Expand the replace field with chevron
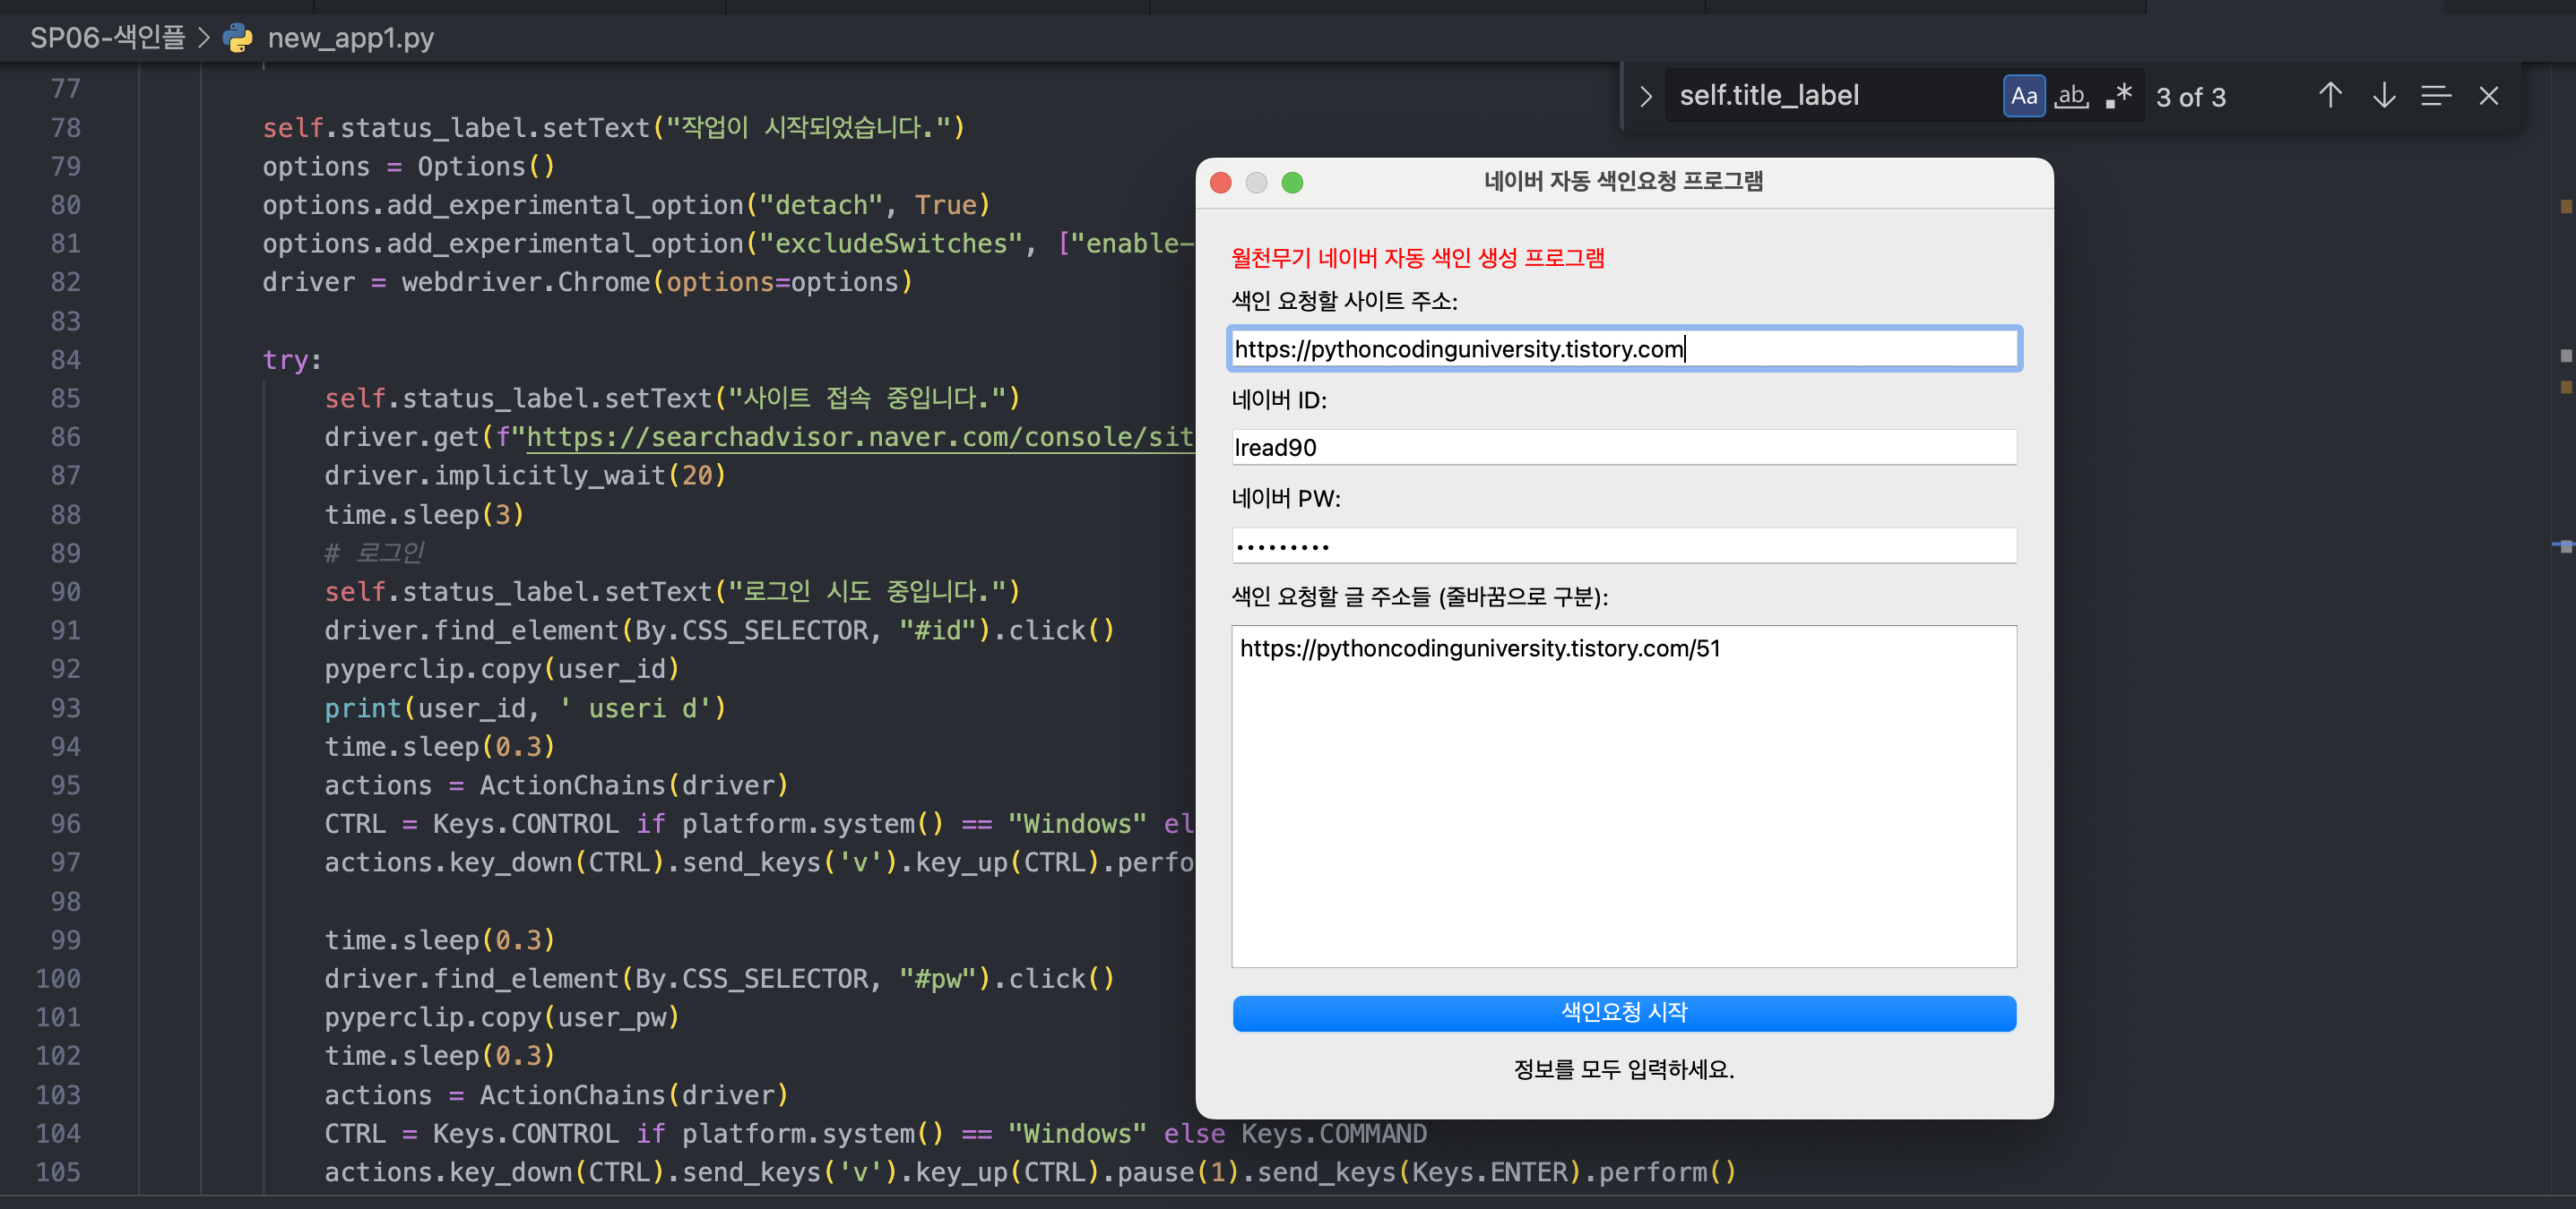 click(x=1645, y=96)
